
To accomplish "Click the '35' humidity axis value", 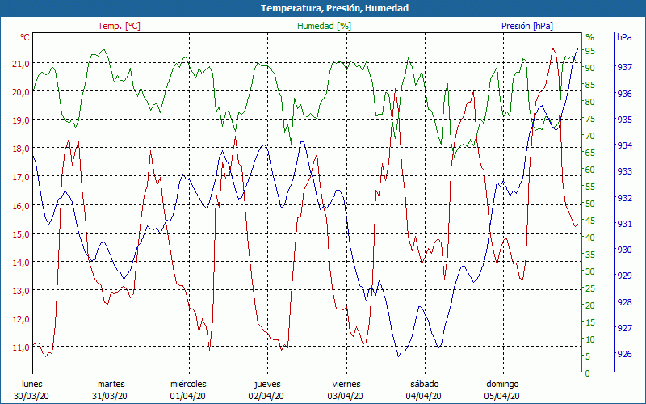I will point(589,255).
